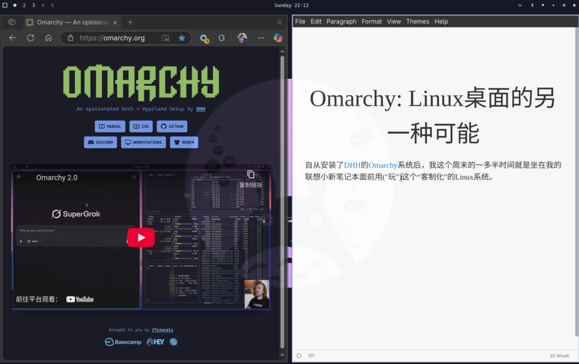Follow the DHH link under Omarchy logo
Screen dimensions: 579x364
[x=201, y=109]
